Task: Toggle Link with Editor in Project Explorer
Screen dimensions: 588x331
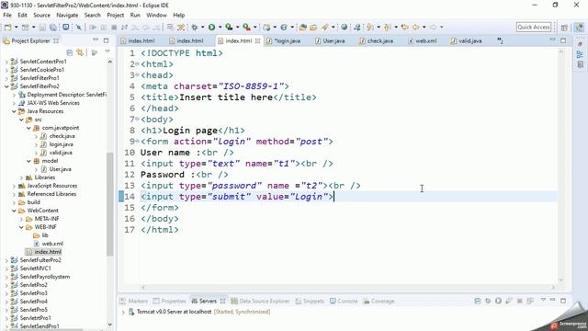Action: (x=80, y=52)
